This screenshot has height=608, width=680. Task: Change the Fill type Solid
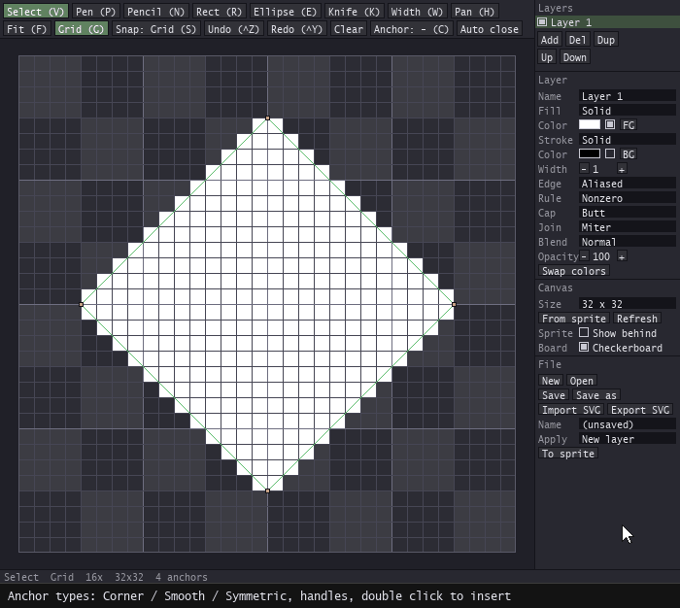628,111
